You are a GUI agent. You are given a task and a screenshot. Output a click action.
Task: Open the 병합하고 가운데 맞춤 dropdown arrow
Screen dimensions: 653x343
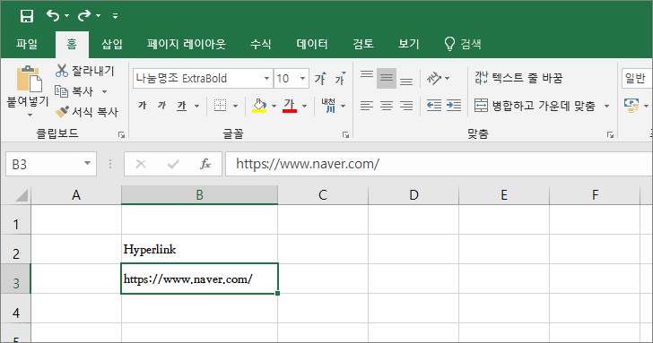606,107
